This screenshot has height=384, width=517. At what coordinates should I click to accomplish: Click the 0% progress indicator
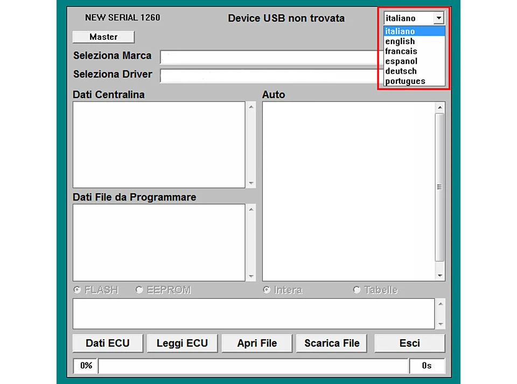click(86, 366)
